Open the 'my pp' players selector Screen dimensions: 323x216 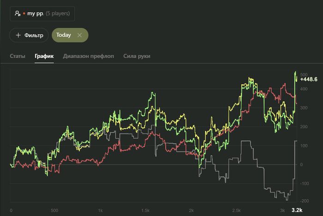42,14
